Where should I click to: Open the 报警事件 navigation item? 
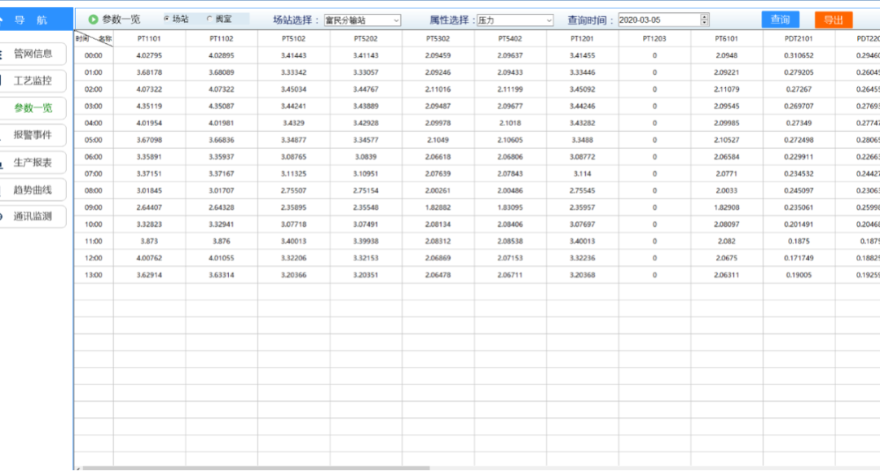point(33,135)
